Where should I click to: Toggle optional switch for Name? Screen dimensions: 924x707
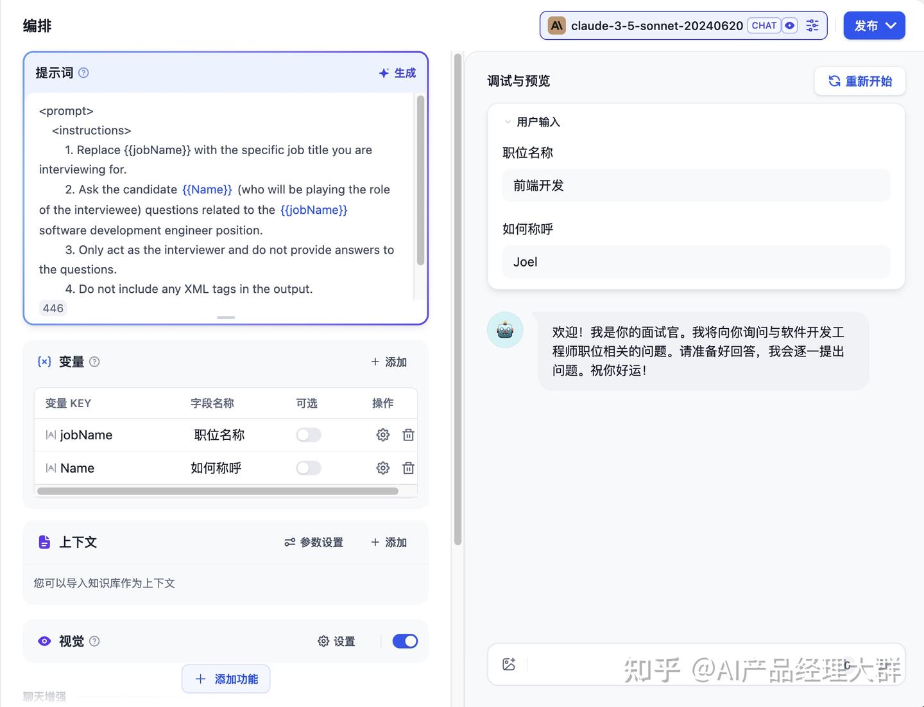[x=309, y=468]
